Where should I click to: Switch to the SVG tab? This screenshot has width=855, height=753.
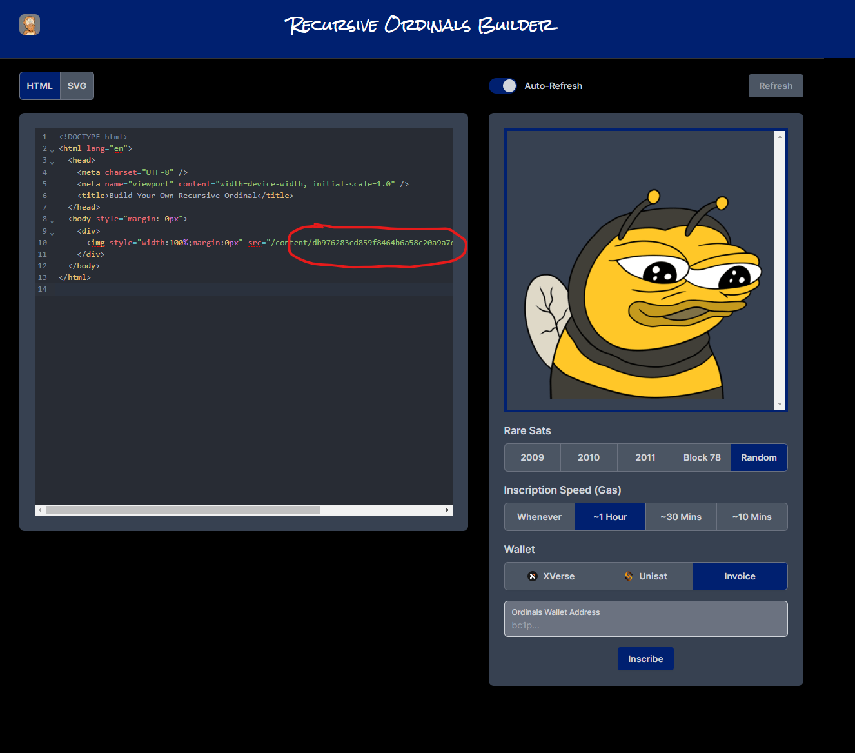(x=77, y=86)
